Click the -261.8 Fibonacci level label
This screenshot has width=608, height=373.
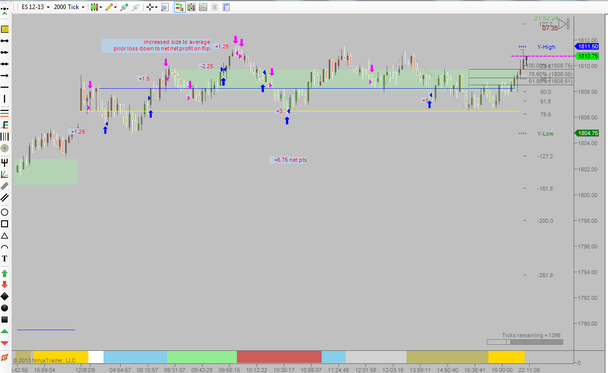pos(545,275)
